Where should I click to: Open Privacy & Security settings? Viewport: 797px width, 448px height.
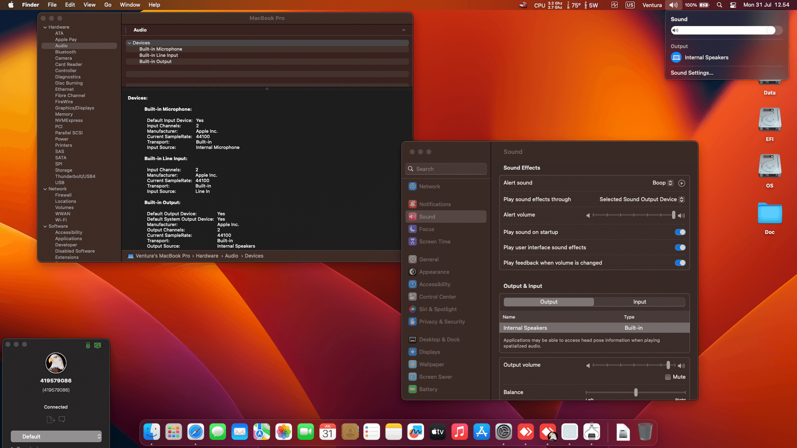pos(446,321)
